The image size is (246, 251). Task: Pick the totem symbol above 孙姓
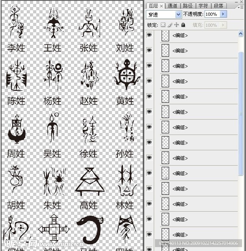(127, 128)
